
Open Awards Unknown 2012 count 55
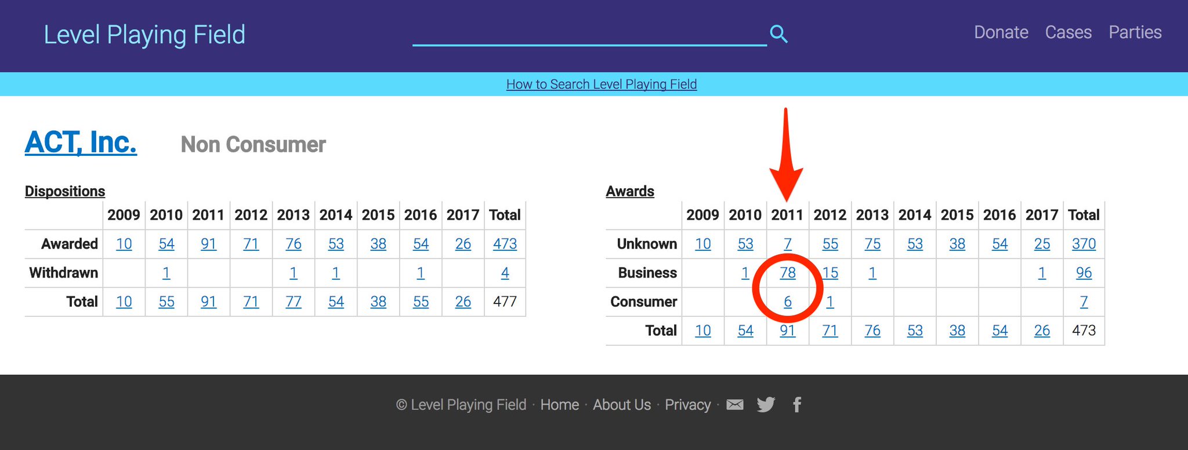pyautogui.click(x=830, y=244)
